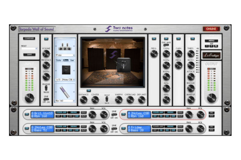Open the PRESET dropdown
This screenshot has width=241, height=160.
pyautogui.click(x=29, y=49)
